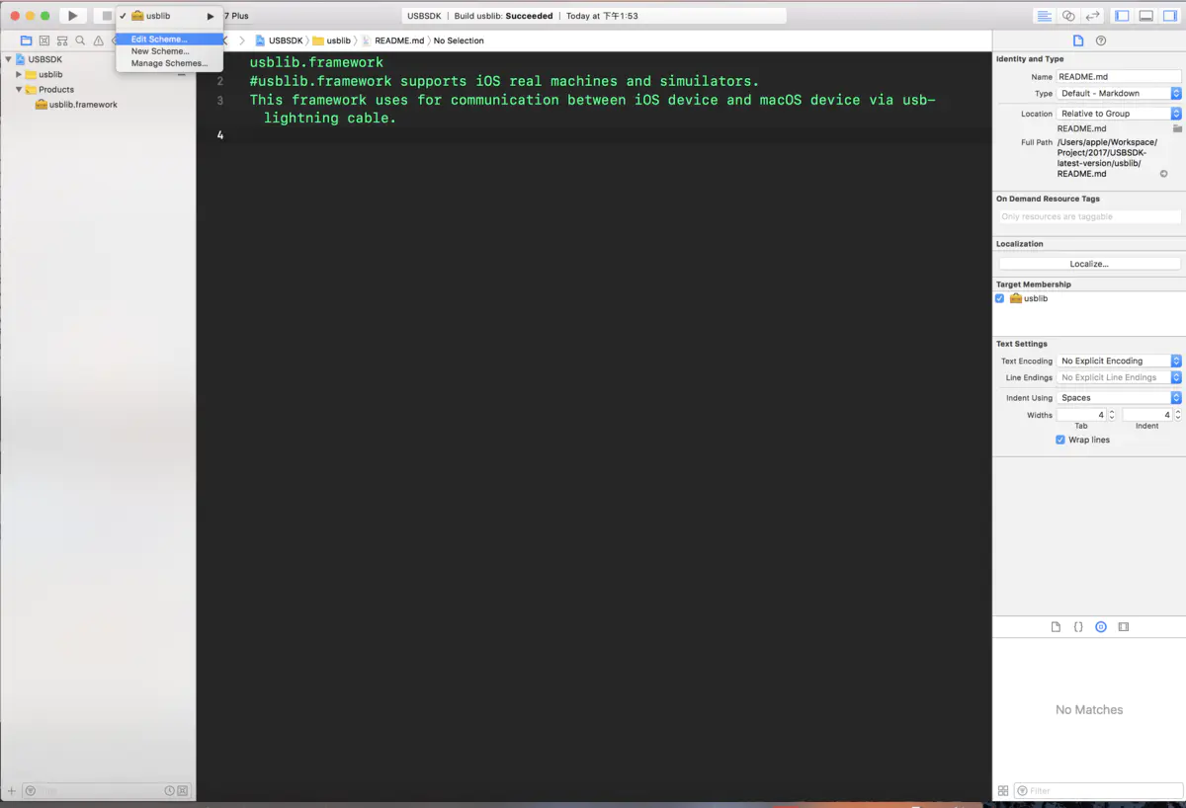Select the usblib scheme menu entry
The width and height of the screenshot is (1186, 808).
click(x=169, y=16)
